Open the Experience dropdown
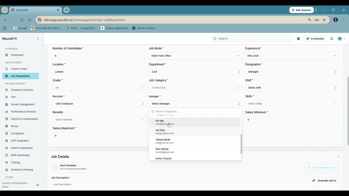This screenshot has width=349, height=196. click(x=292, y=56)
